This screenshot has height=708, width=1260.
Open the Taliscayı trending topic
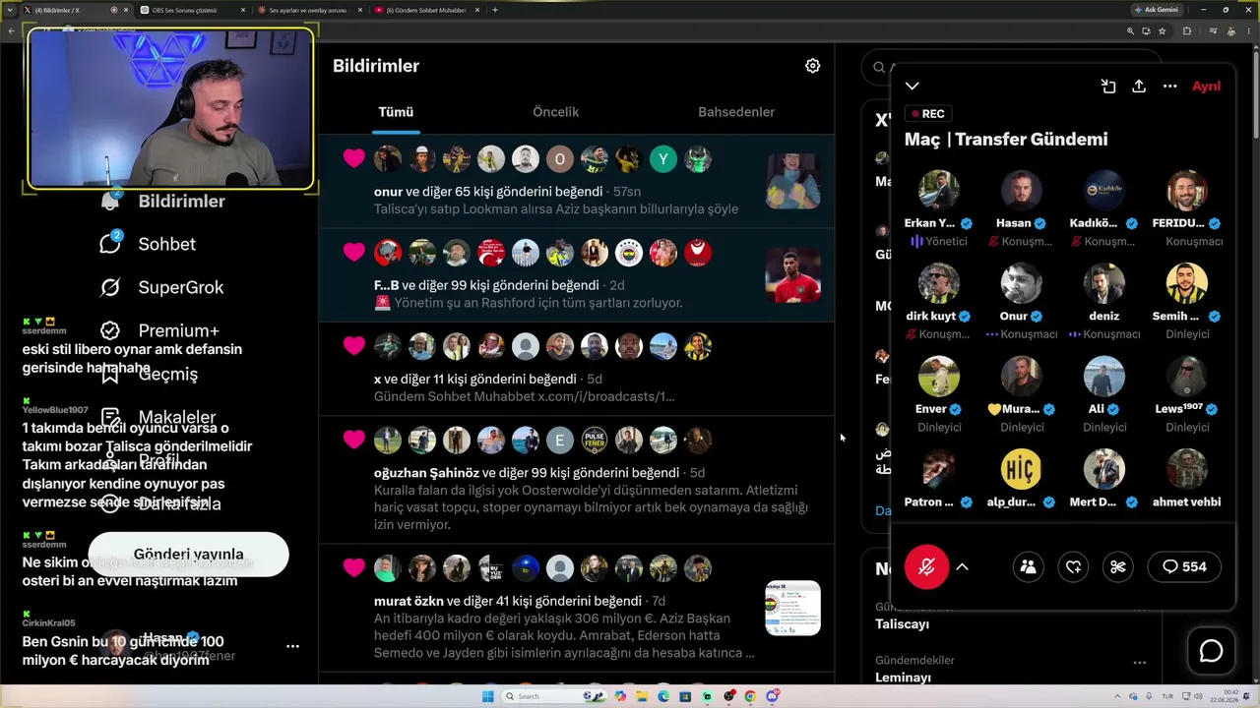902,624
